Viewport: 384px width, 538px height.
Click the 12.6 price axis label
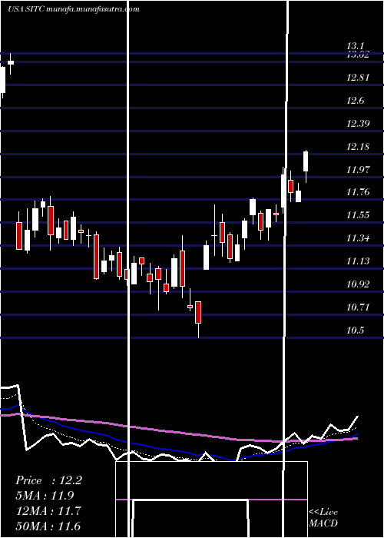355,101
